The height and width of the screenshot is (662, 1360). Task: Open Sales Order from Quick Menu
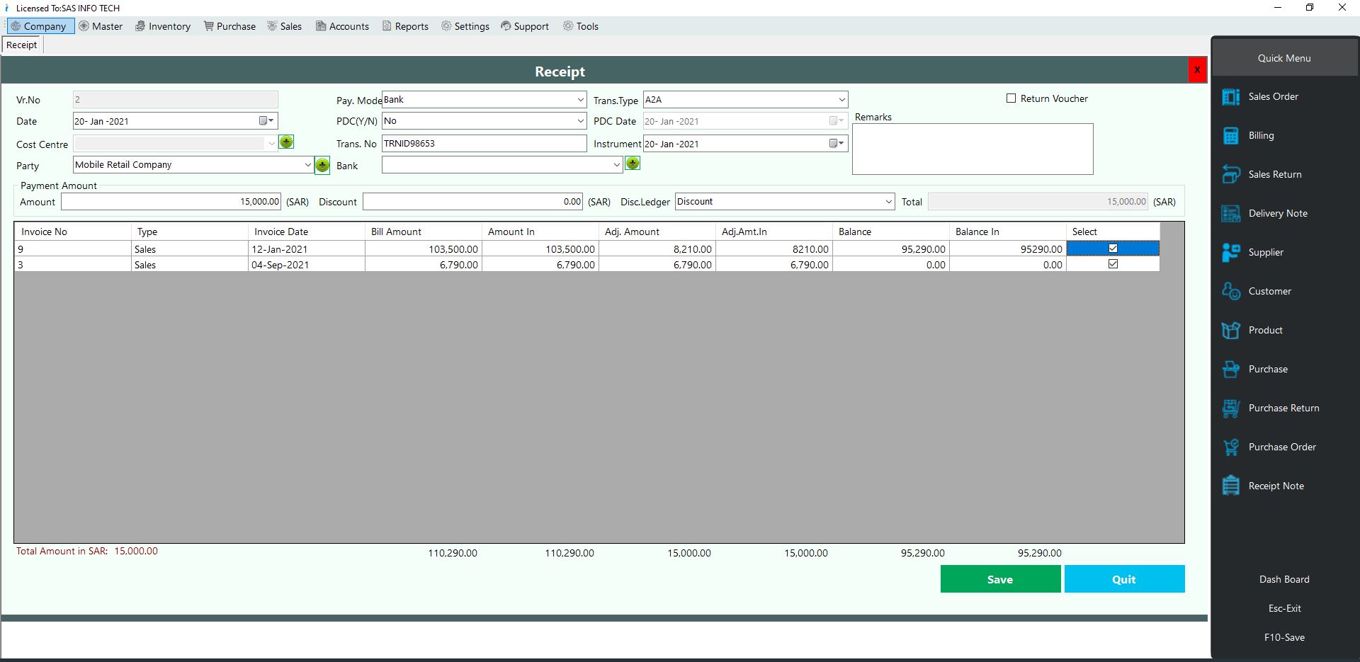click(1273, 96)
